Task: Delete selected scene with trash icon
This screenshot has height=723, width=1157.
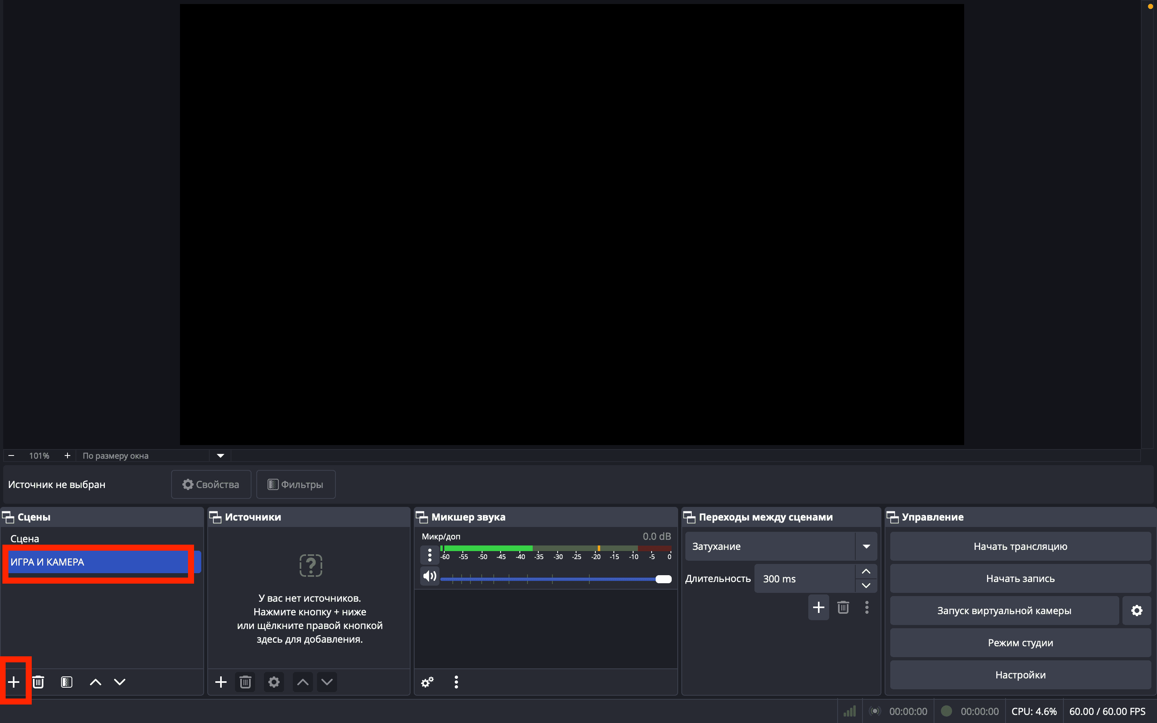Action: [38, 682]
